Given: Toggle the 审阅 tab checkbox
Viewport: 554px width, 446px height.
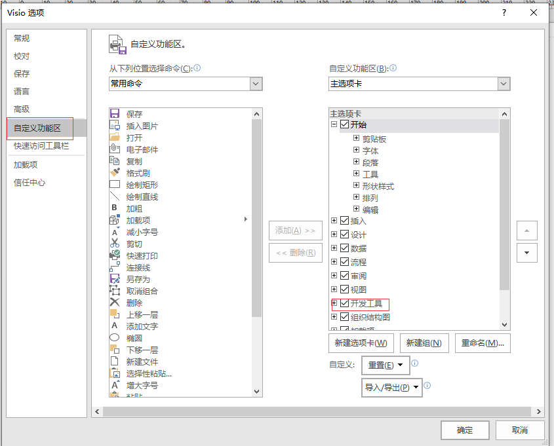Looking at the screenshot, I should pyautogui.click(x=344, y=276).
